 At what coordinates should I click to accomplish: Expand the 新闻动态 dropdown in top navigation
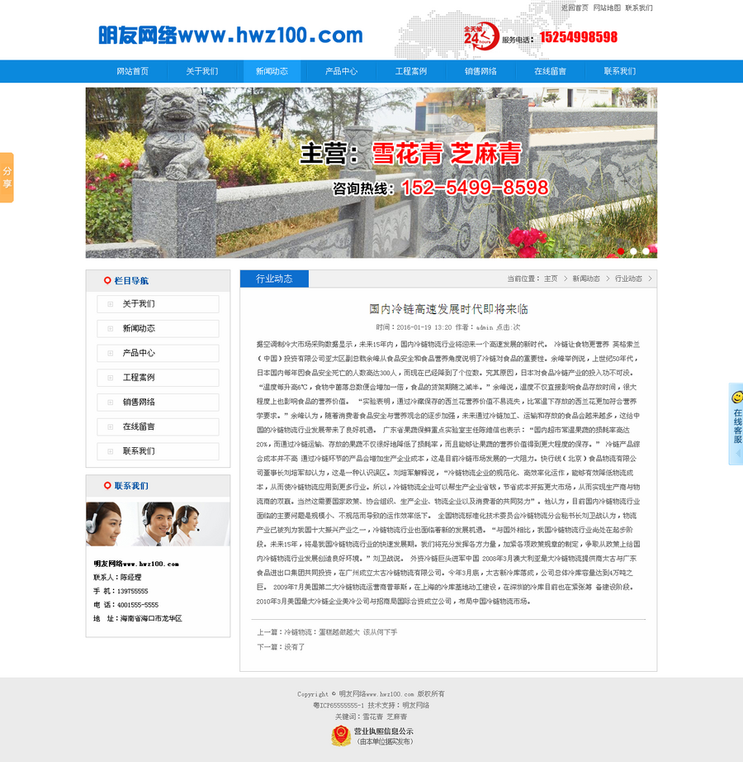coord(272,72)
